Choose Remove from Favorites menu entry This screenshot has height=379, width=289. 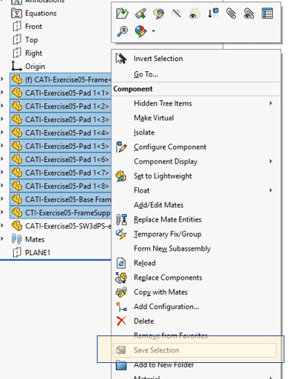[196, 335]
